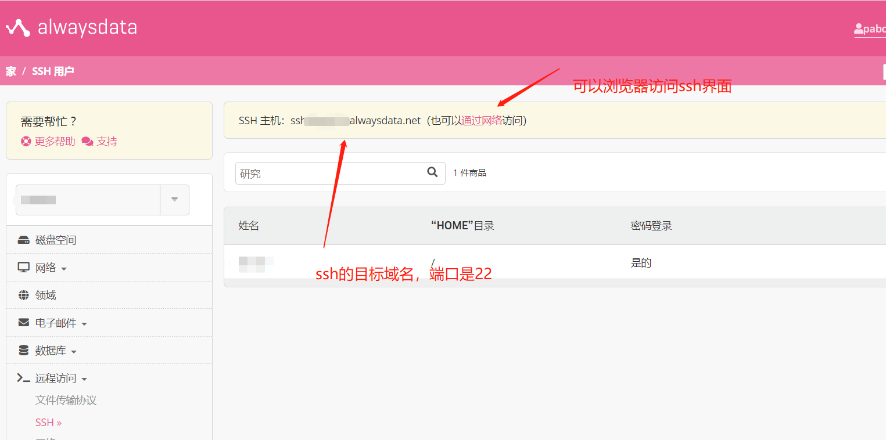Click the globe icon for domains
This screenshot has width=886, height=440.
(24, 295)
